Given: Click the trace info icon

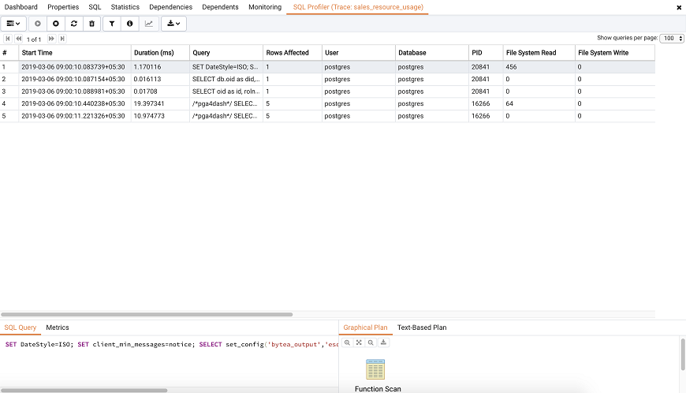Looking at the screenshot, I should tap(130, 24).
